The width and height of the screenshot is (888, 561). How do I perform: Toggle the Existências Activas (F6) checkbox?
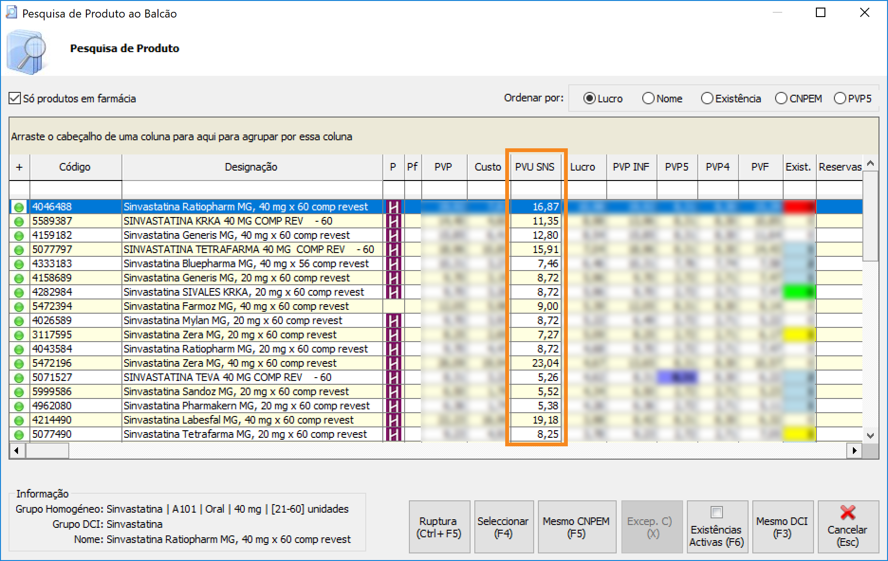click(716, 512)
